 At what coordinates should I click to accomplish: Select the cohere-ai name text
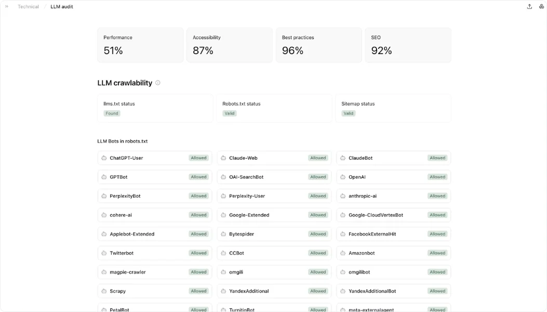[121, 215]
